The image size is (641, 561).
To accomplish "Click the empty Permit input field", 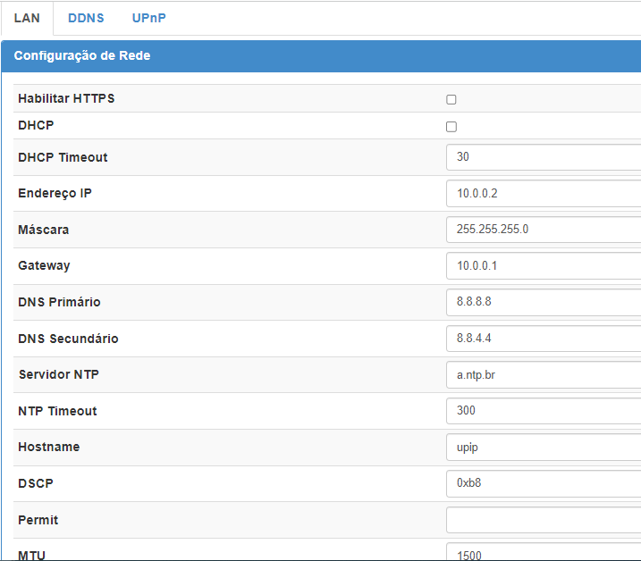I will (543, 520).
